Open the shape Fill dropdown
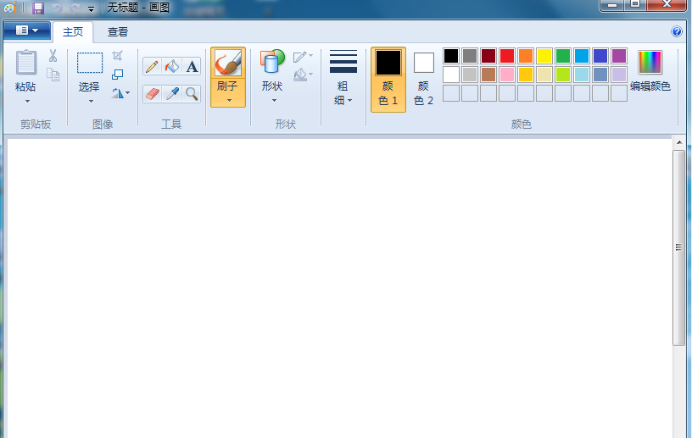Screen dimensions: 692x438 pos(304,75)
